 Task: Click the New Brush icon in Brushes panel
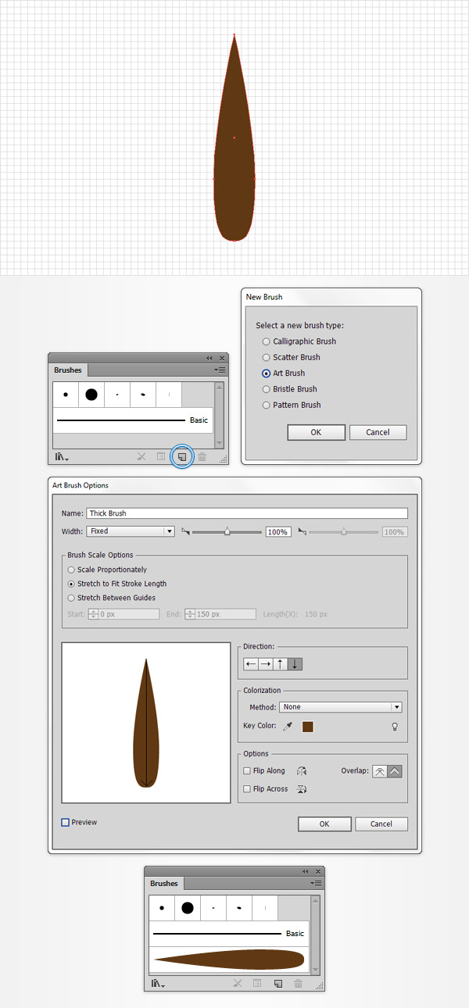181,456
